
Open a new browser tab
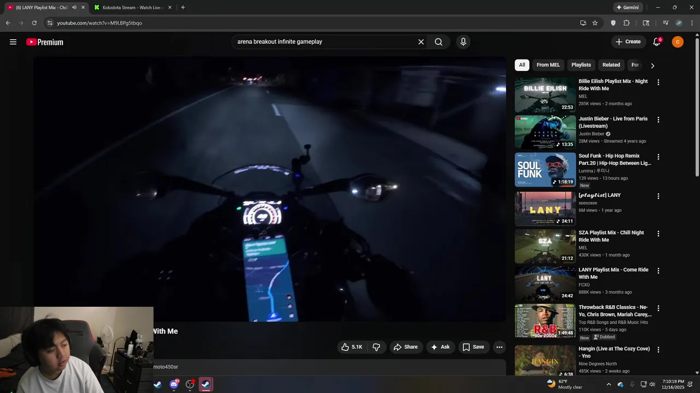[x=183, y=8]
